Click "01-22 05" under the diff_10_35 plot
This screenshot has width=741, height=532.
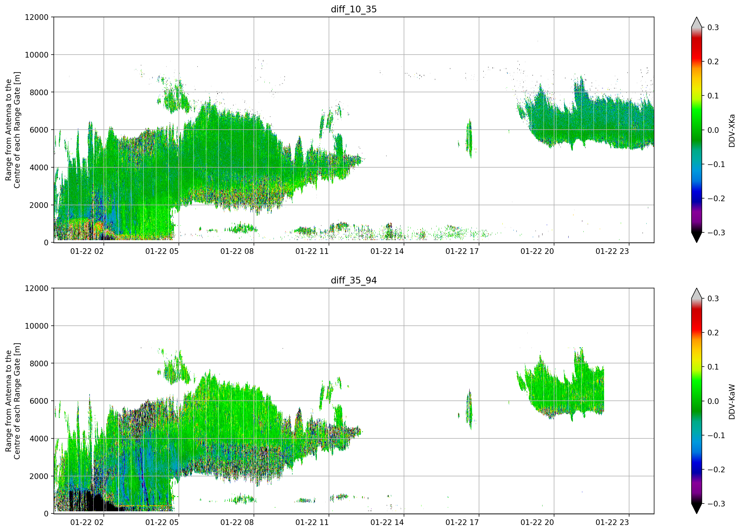[x=162, y=251]
